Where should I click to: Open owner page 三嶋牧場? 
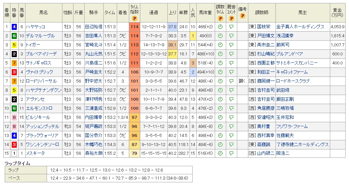tap(285, 108)
